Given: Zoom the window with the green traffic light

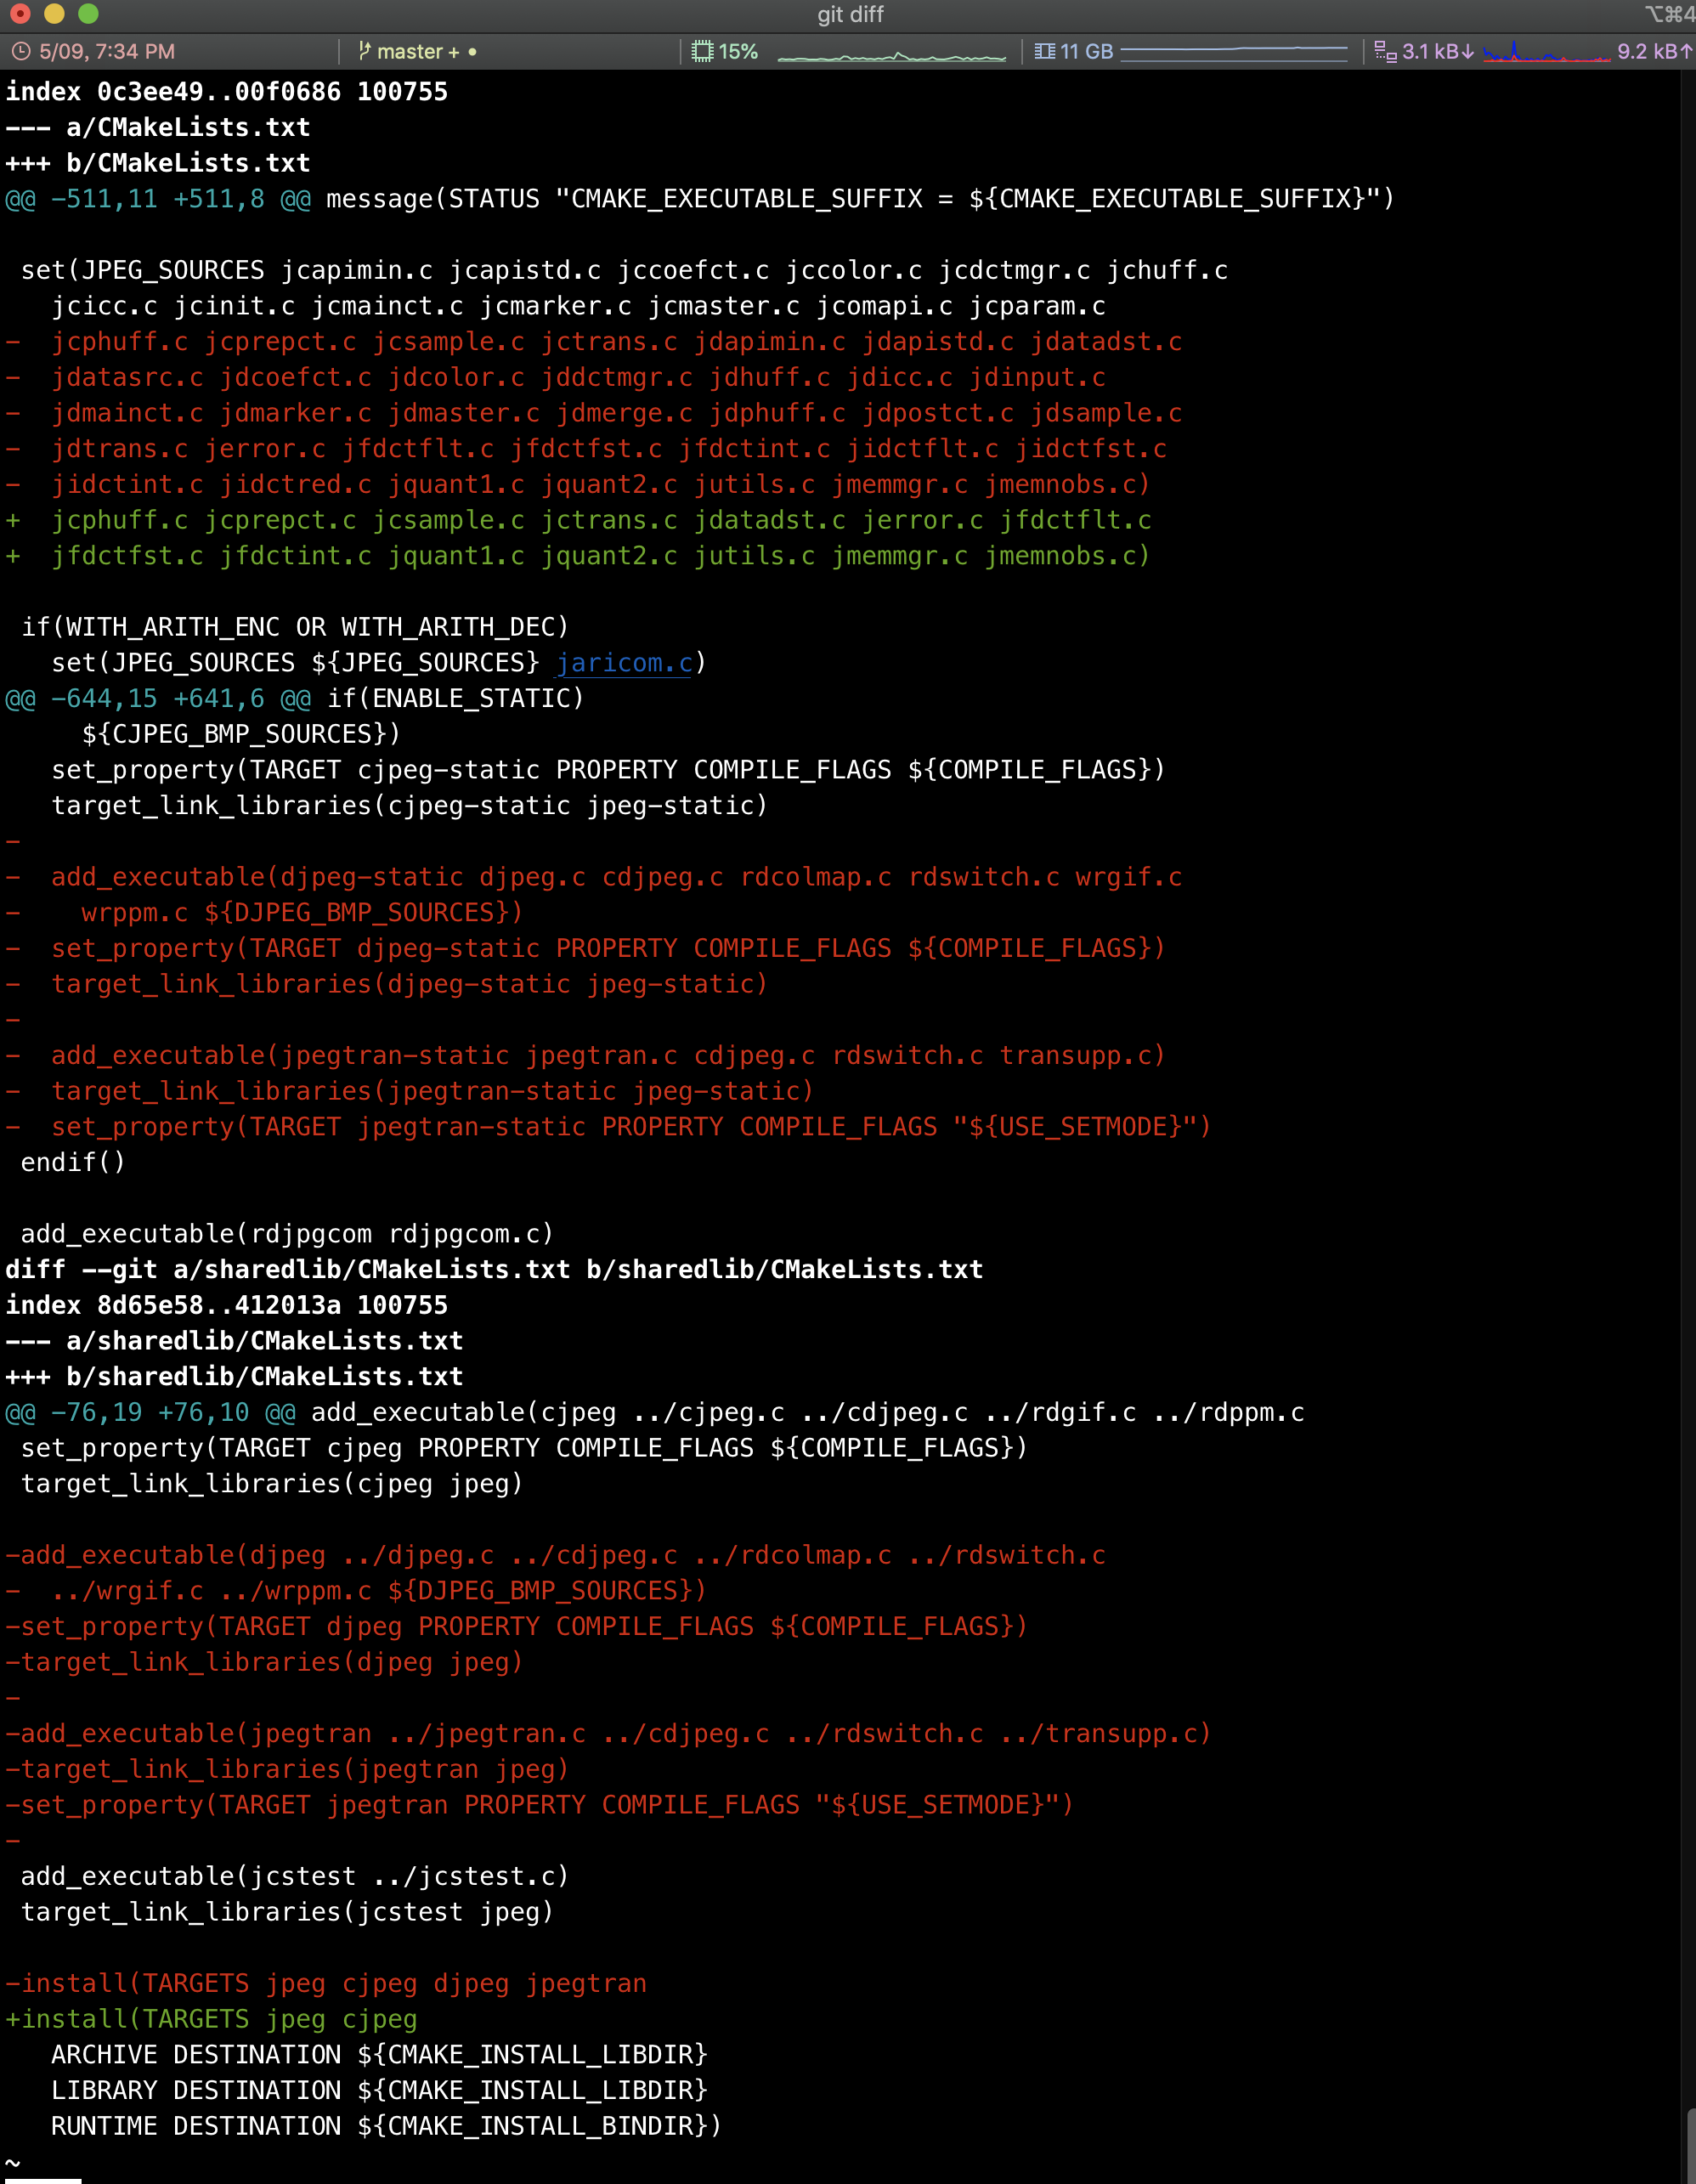Looking at the screenshot, I should tap(89, 14).
